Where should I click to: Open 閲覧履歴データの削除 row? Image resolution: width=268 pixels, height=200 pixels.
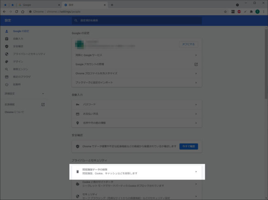point(137,172)
